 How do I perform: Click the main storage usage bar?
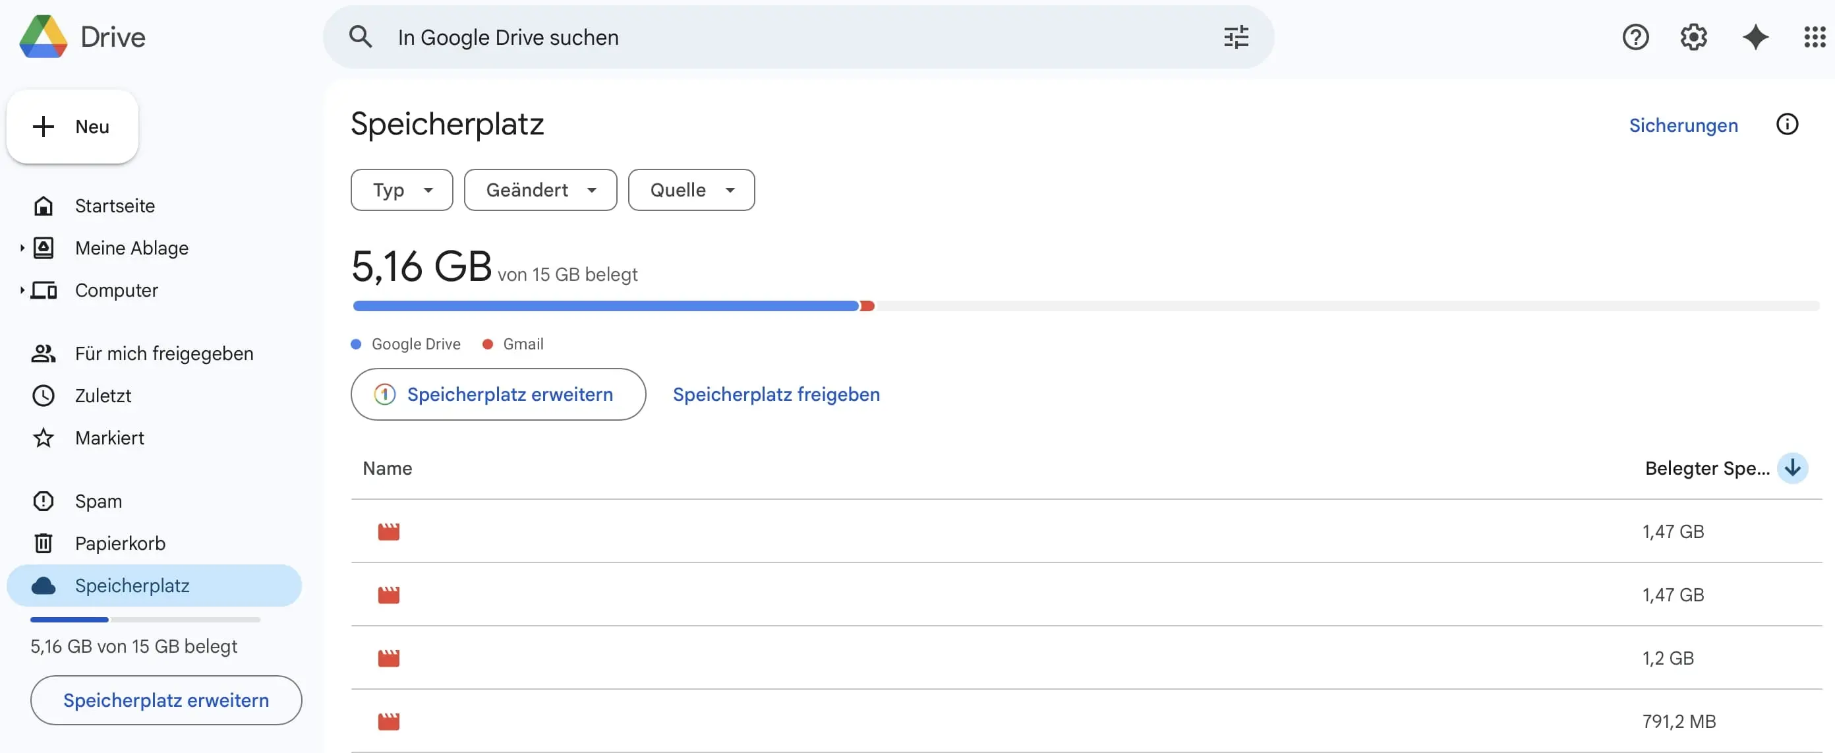coord(1086,305)
